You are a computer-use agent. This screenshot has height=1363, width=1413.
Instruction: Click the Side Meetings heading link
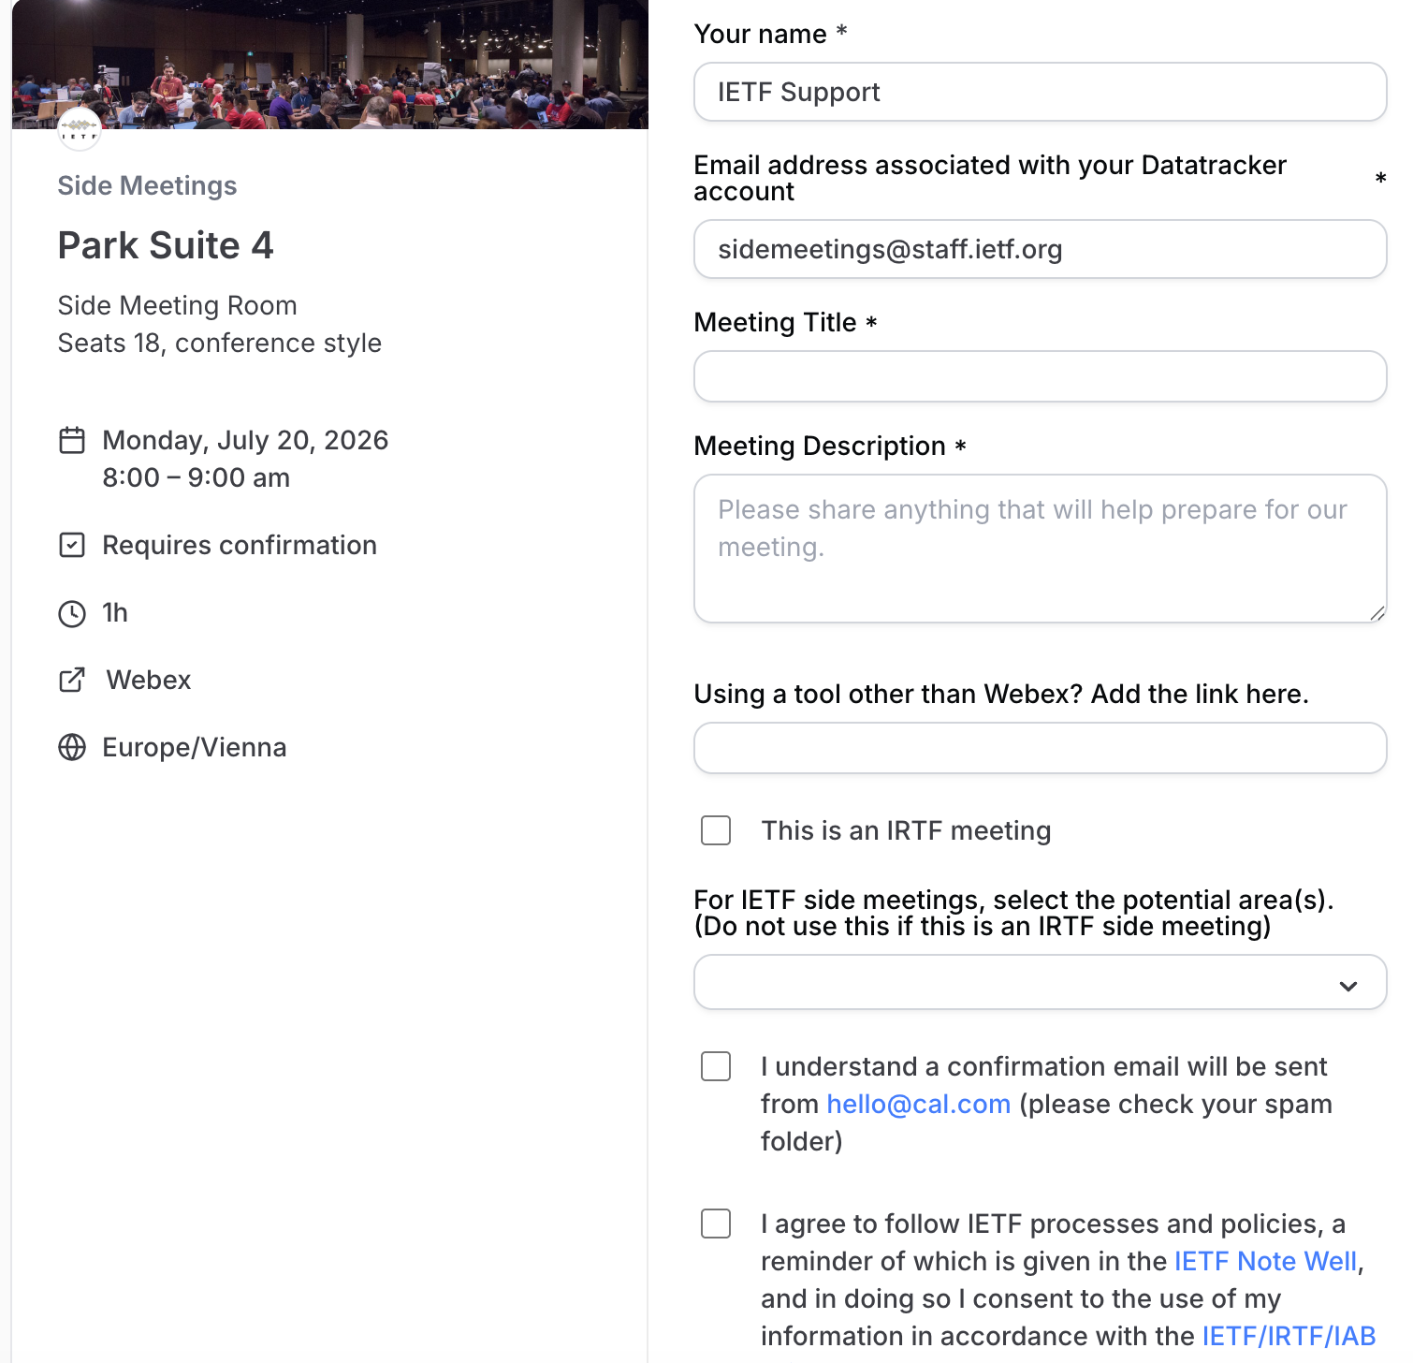[147, 185]
